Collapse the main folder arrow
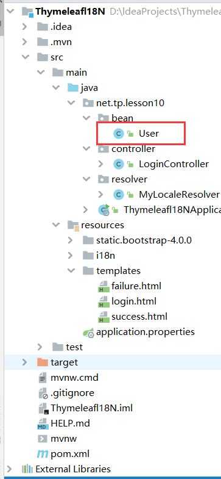Viewport: 221px width, 479px height. click(x=41, y=73)
